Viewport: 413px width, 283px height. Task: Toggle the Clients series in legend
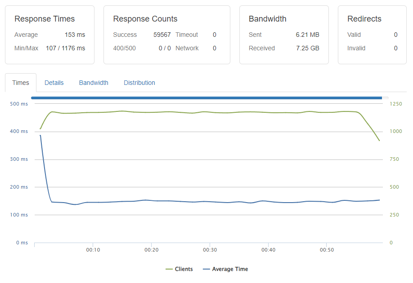pos(179,269)
